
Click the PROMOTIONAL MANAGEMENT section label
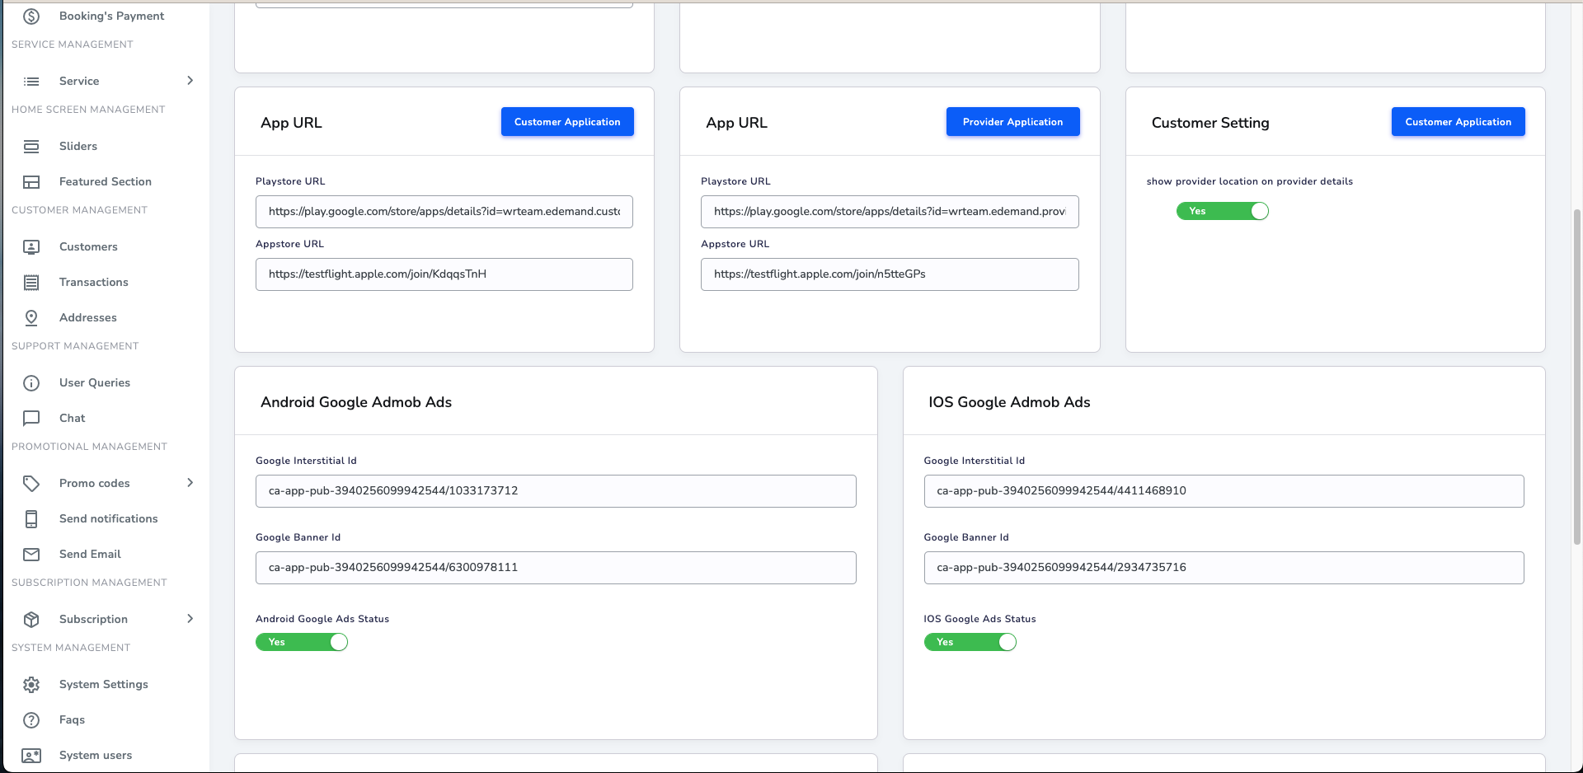coord(89,447)
